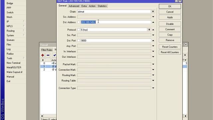Open the Mesh menu item
The height and width of the screenshot is (120, 213).
pyautogui.click(x=9, y=17)
